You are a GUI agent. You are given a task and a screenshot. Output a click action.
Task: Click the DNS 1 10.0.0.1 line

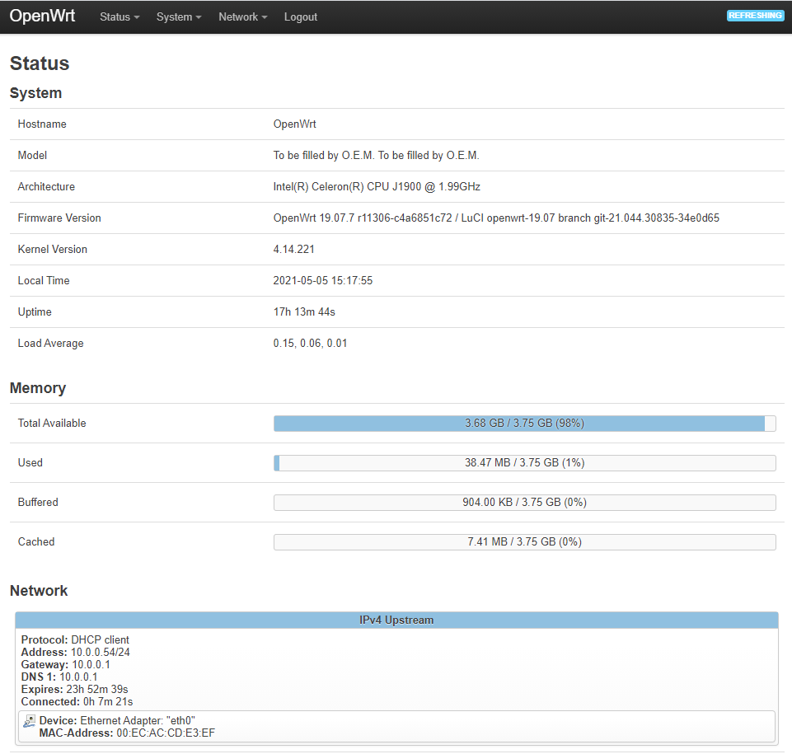click(59, 677)
